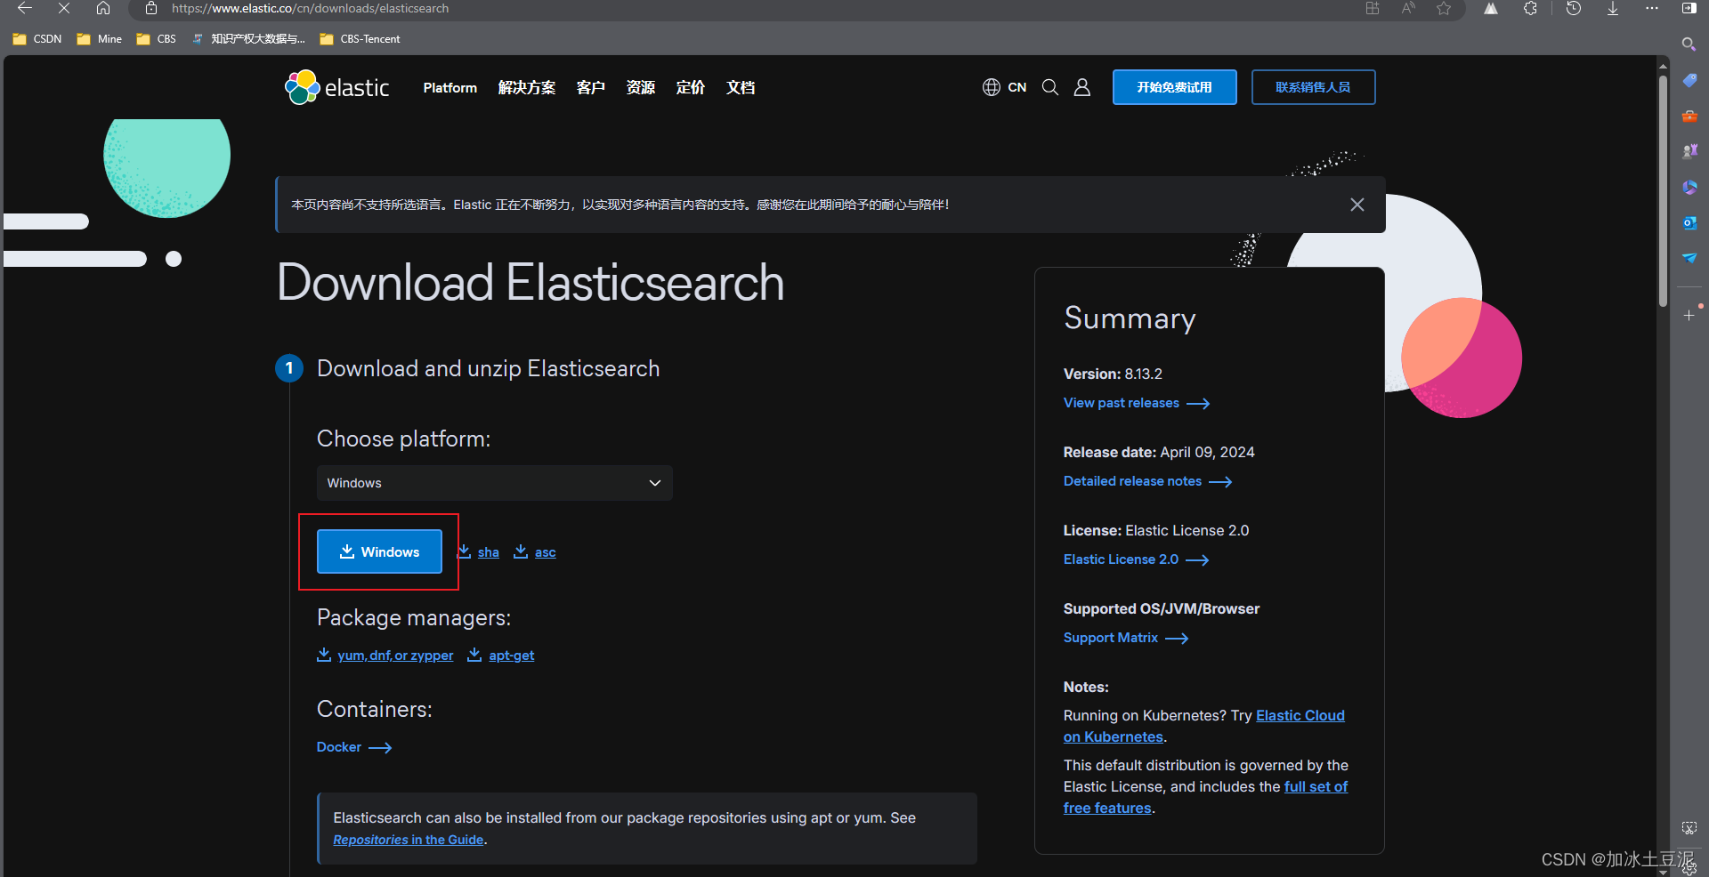The image size is (1709, 877).
Task: Toggle the sidebar panel icon at top right
Action: pos(1689,8)
